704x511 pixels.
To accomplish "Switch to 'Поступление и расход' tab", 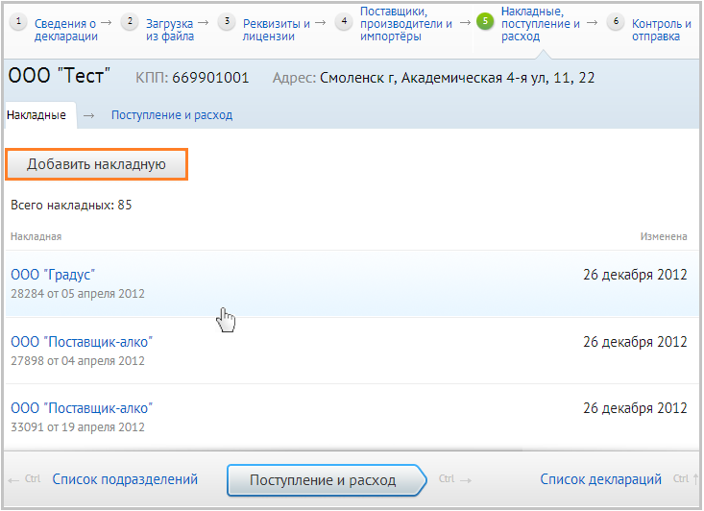I will tap(172, 115).
